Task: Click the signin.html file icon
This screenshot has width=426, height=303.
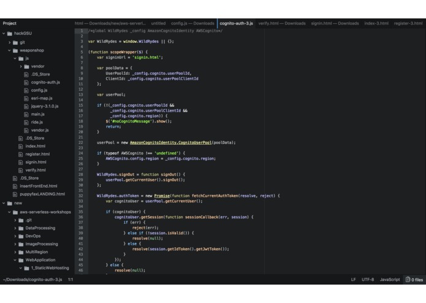Action: (x=20, y=163)
